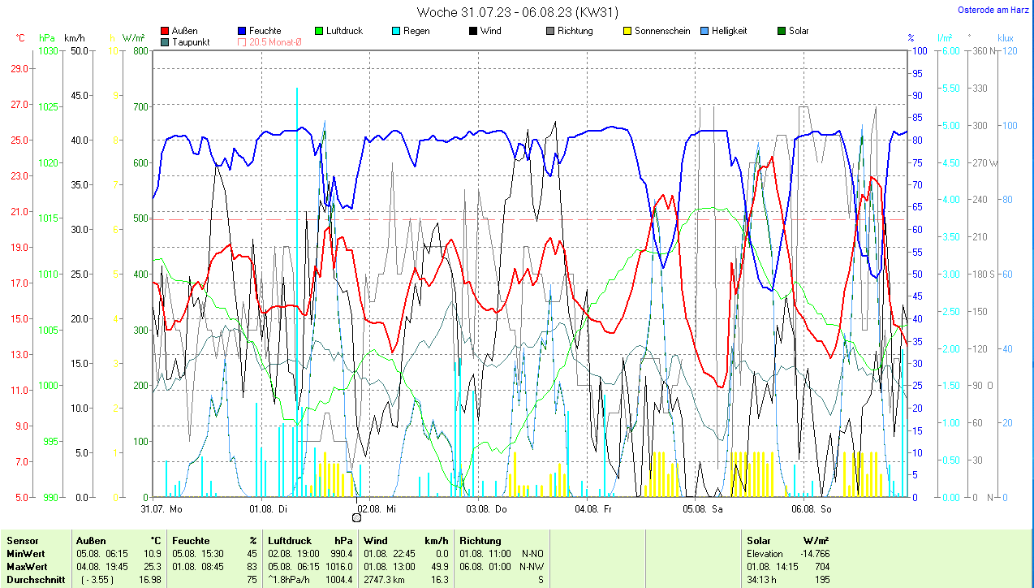
Task: Click the dark green Solar legend square
Action: pyautogui.click(x=782, y=32)
